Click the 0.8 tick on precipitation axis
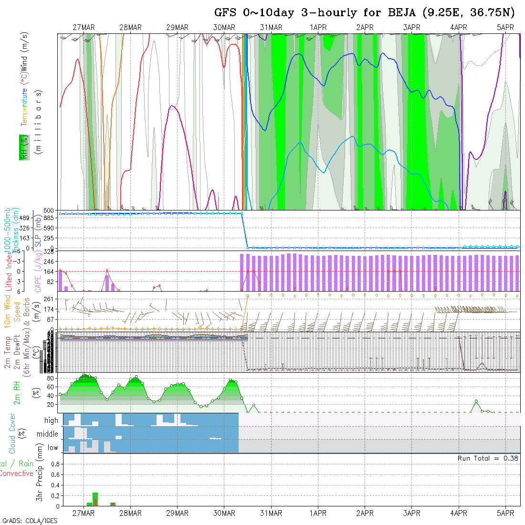 pos(54,464)
